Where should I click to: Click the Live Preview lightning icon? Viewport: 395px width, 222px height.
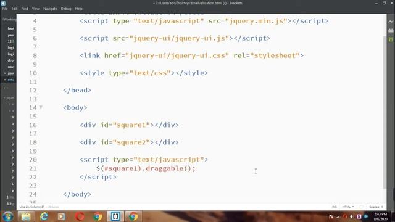tap(391, 22)
